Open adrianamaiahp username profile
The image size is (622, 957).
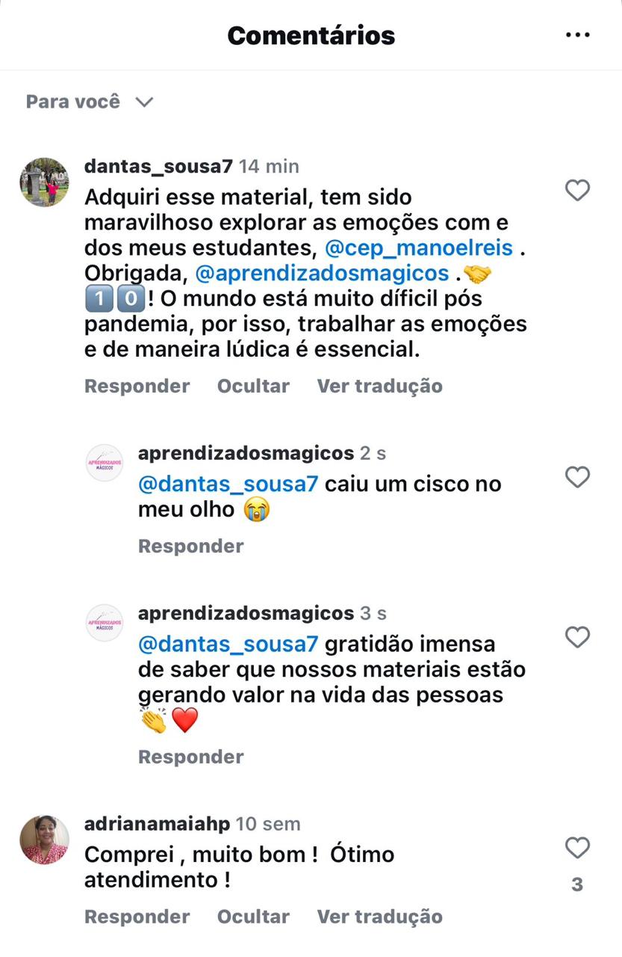[157, 824]
